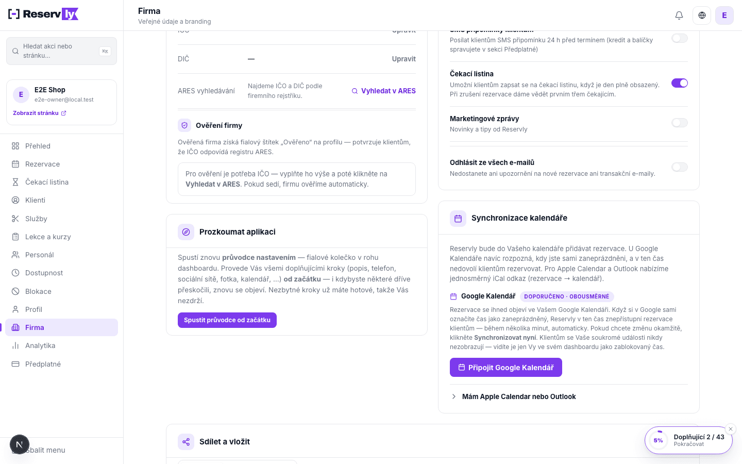Enable Marketingové zprávy toggle
This screenshot has width=742, height=464.
click(x=680, y=123)
